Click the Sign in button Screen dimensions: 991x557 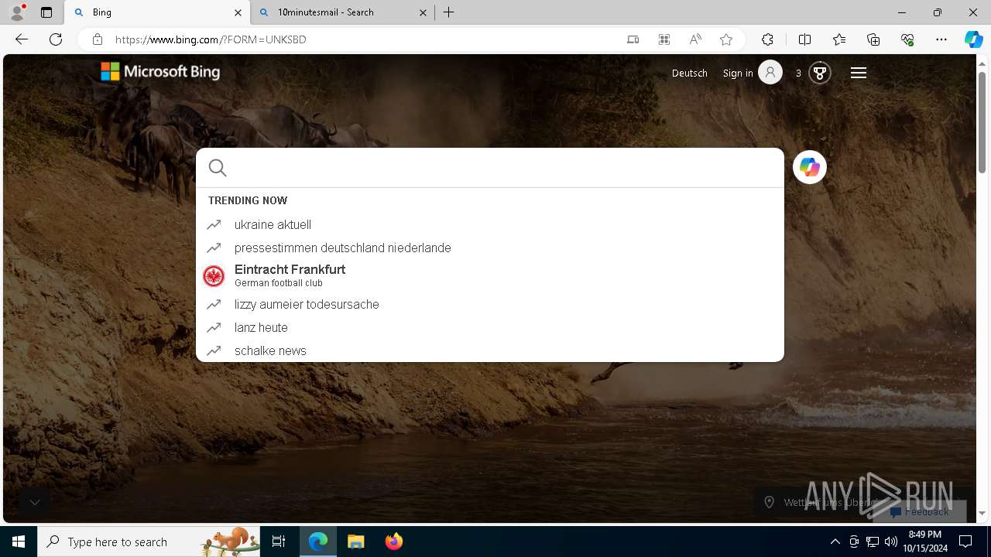(x=752, y=73)
